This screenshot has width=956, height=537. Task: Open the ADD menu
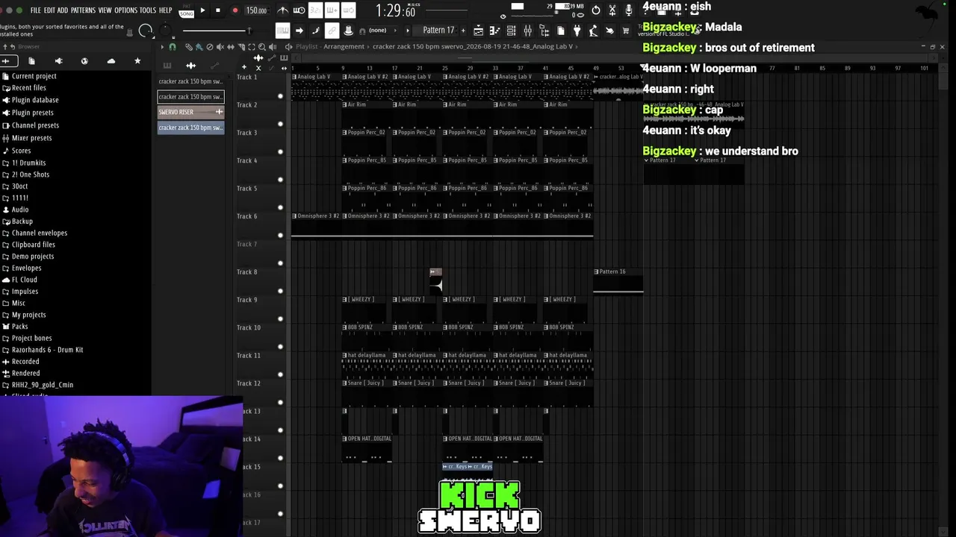[63, 10]
